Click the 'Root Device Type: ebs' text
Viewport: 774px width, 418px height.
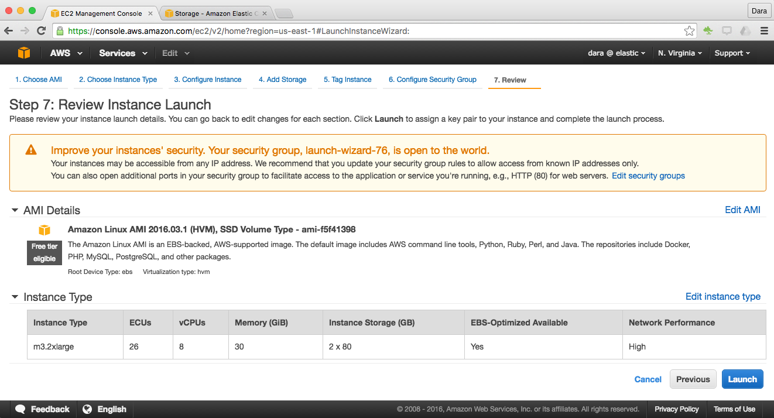tap(100, 272)
